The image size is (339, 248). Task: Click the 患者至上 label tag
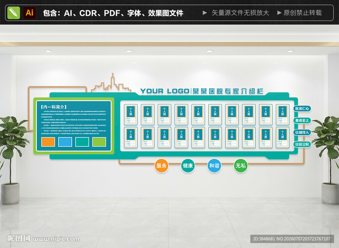click(x=302, y=120)
